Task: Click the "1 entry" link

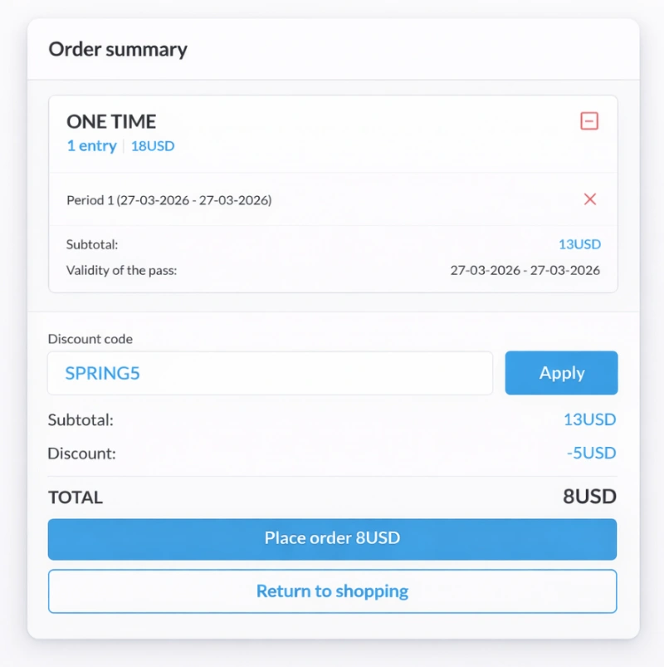Action: [x=91, y=146]
